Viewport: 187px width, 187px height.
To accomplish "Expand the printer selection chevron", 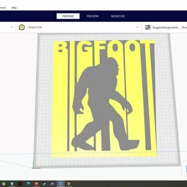I will point(12,27).
